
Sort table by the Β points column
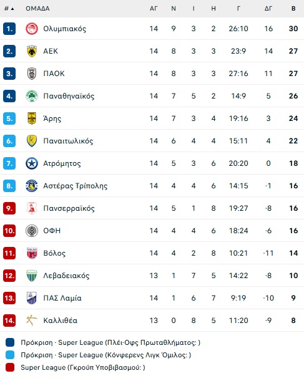(x=293, y=9)
